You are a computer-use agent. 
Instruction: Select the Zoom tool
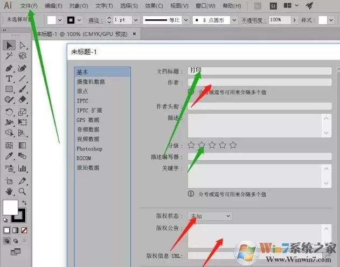(22, 191)
